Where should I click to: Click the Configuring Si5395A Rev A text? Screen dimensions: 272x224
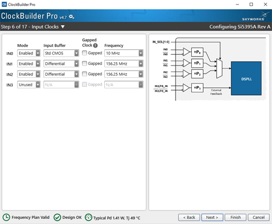tap(240, 27)
